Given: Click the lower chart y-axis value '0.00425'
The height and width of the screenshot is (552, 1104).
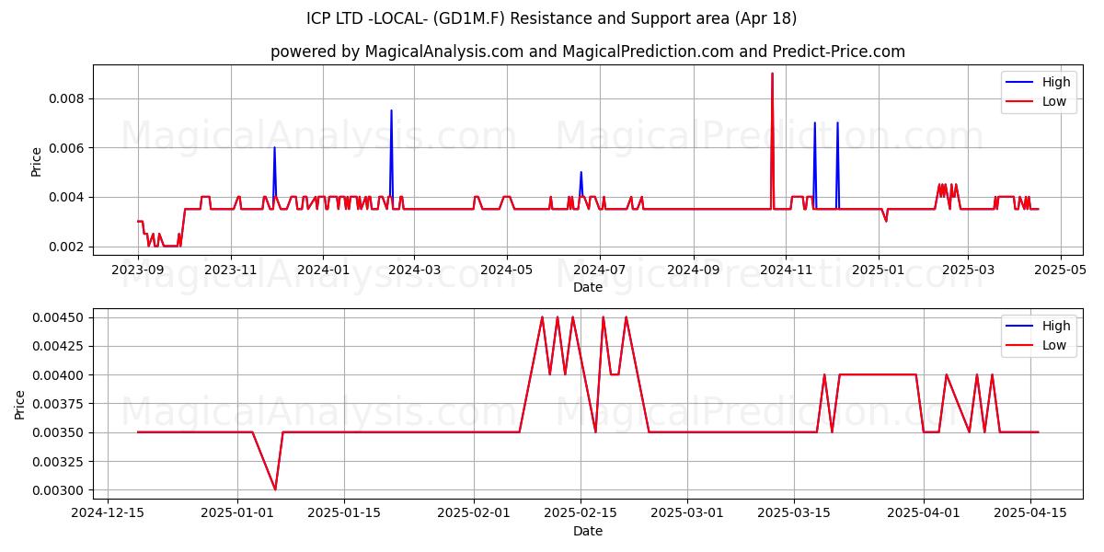Looking at the screenshot, I should (x=60, y=346).
